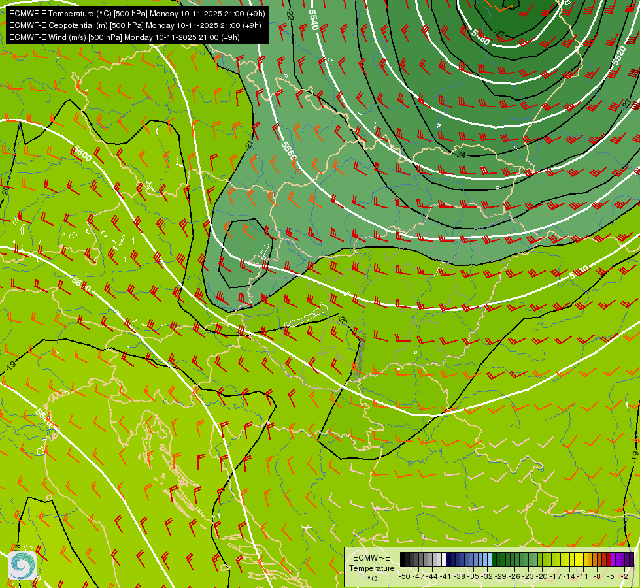Click the -17 legend tick value
Image resolution: width=640 pixels, height=588 pixels.
556,576
